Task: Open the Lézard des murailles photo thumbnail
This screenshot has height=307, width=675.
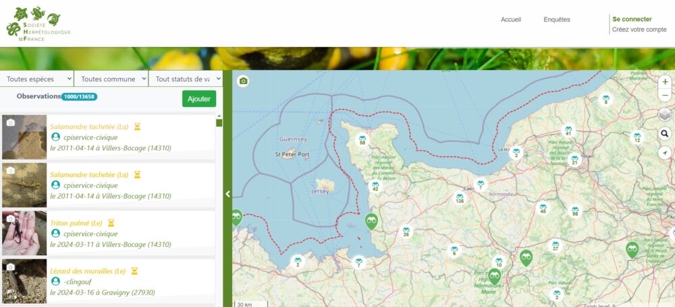Action: (24, 281)
